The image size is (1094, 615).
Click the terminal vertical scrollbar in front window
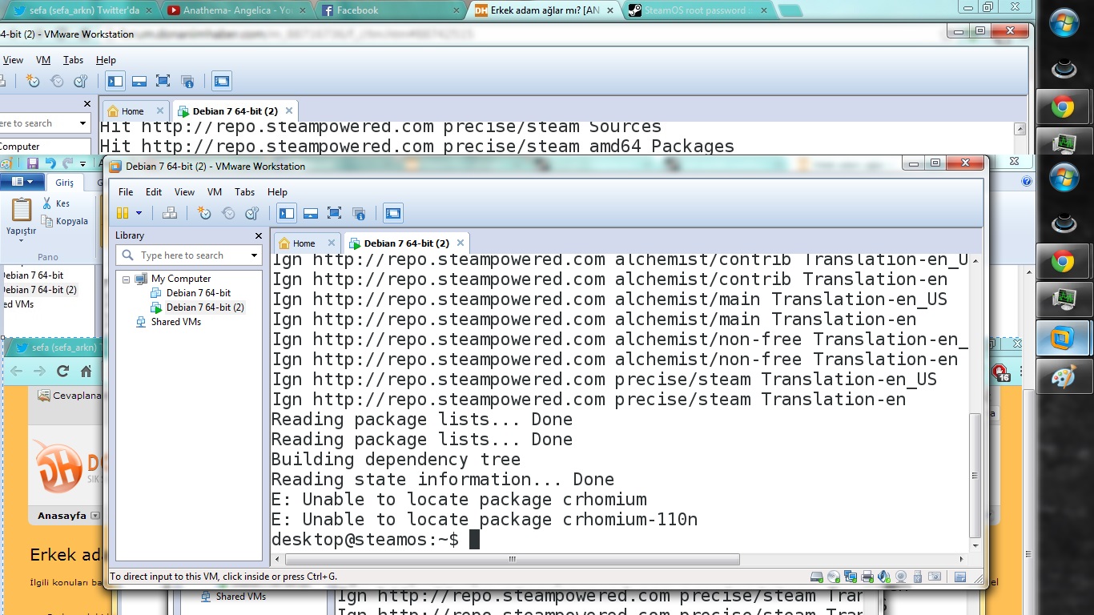(975, 476)
